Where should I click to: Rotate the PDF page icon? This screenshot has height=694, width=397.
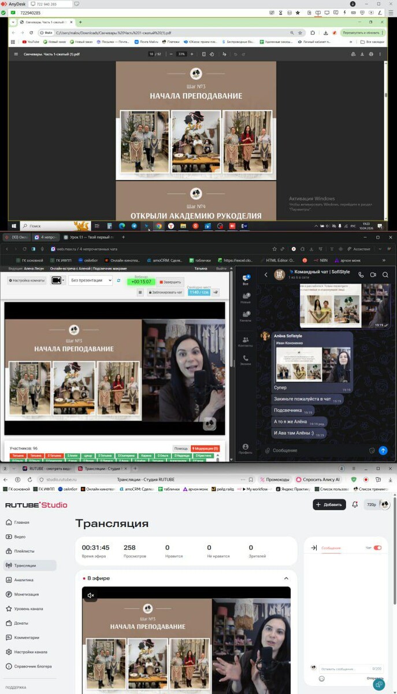[212, 54]
